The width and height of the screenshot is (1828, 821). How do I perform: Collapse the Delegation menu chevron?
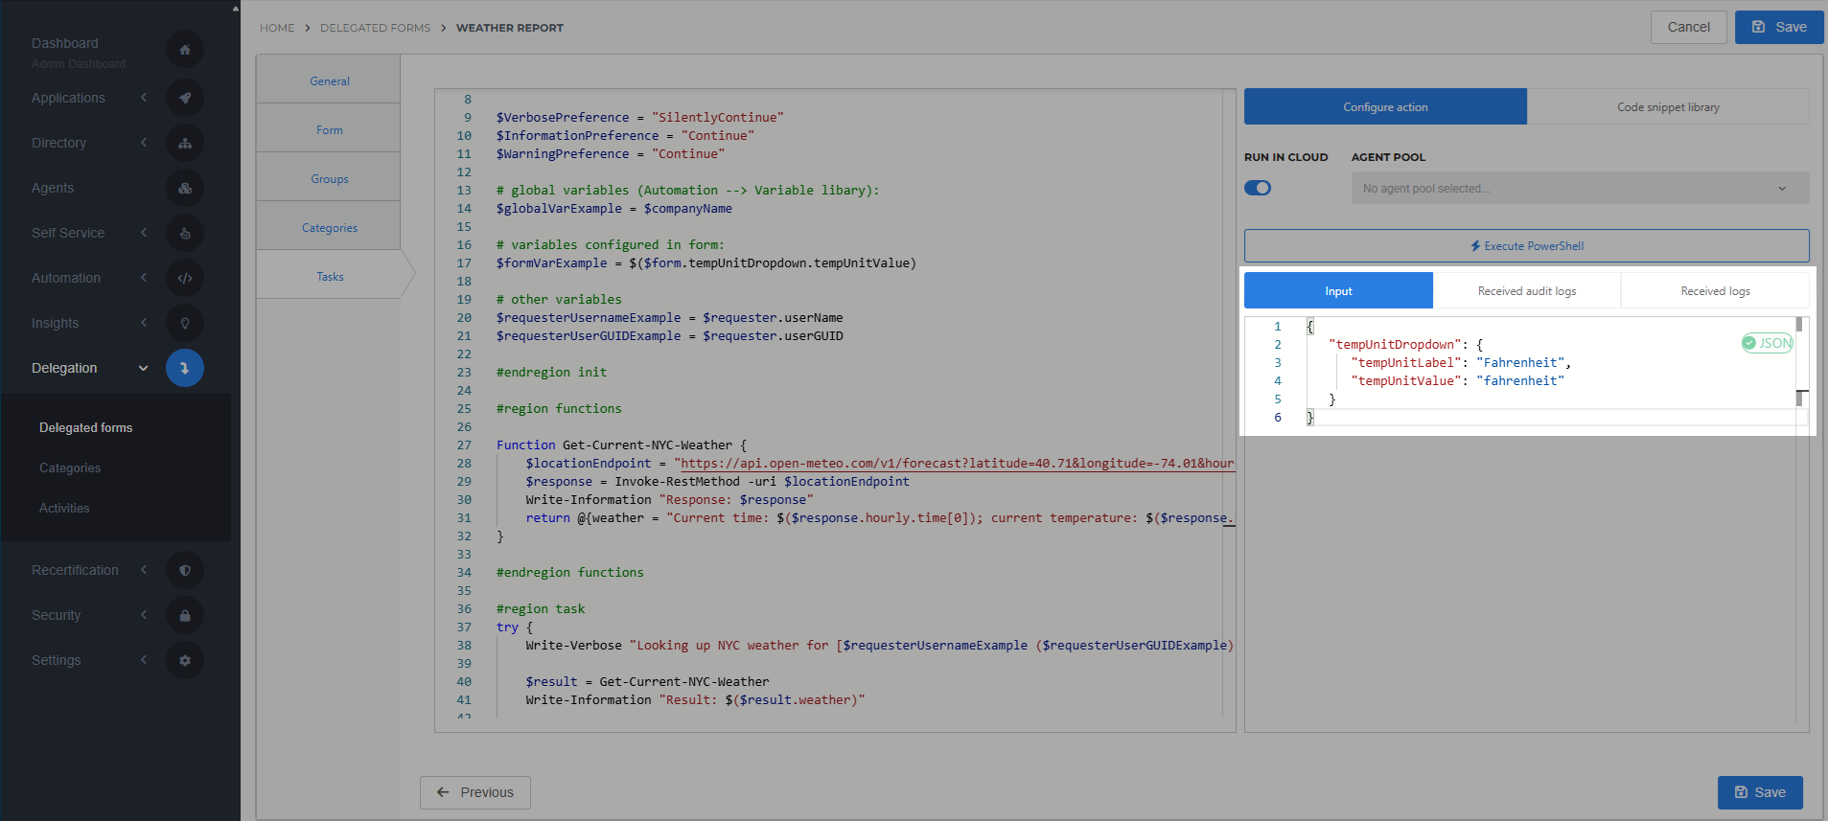144,368
